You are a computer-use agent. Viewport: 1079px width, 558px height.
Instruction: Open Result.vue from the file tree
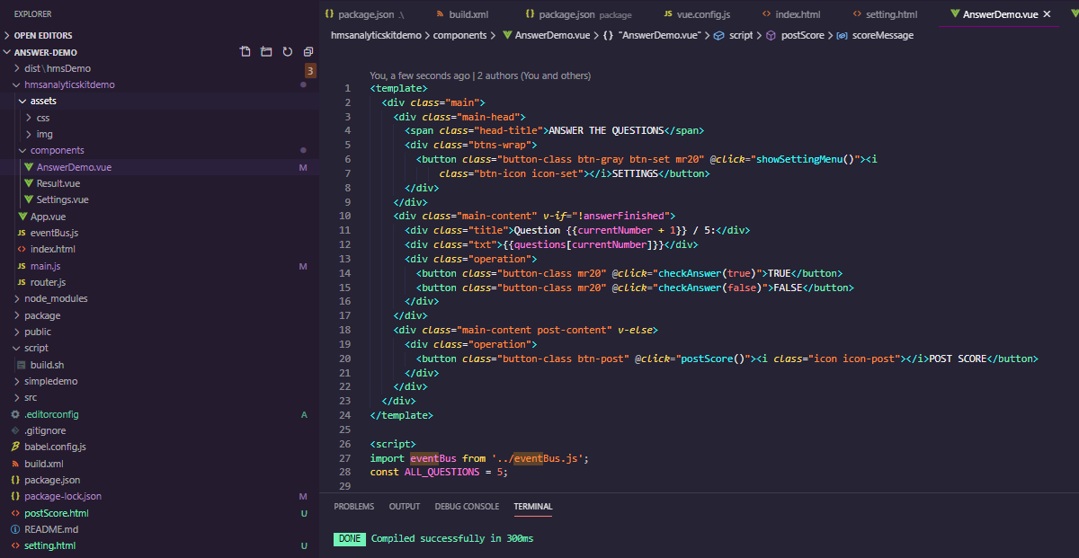pyautogui.click(x=58, y=183)
